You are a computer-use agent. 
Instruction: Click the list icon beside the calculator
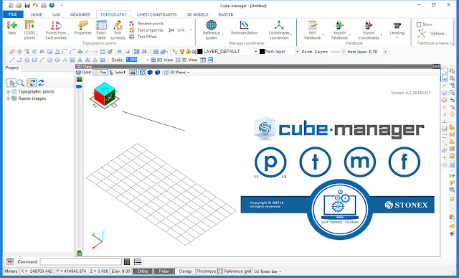tap(138, 261)
